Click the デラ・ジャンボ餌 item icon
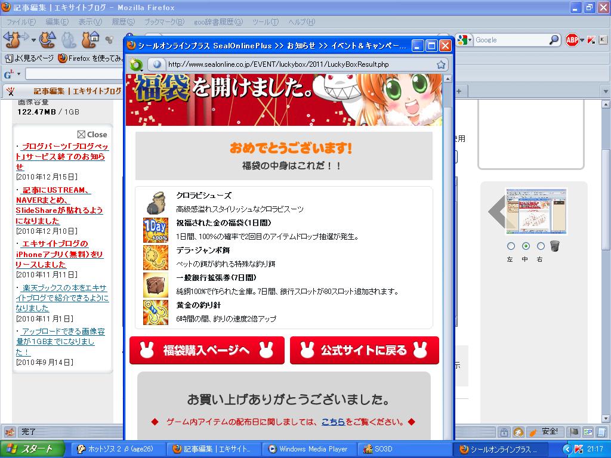 click(156, 258)
